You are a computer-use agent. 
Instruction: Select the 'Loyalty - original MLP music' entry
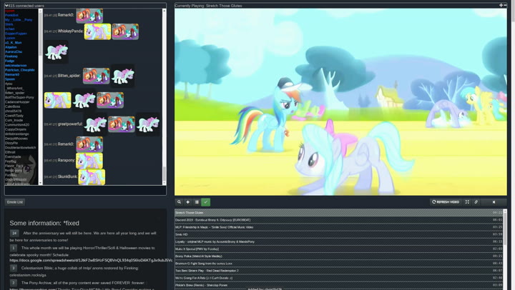click(338, 241)
